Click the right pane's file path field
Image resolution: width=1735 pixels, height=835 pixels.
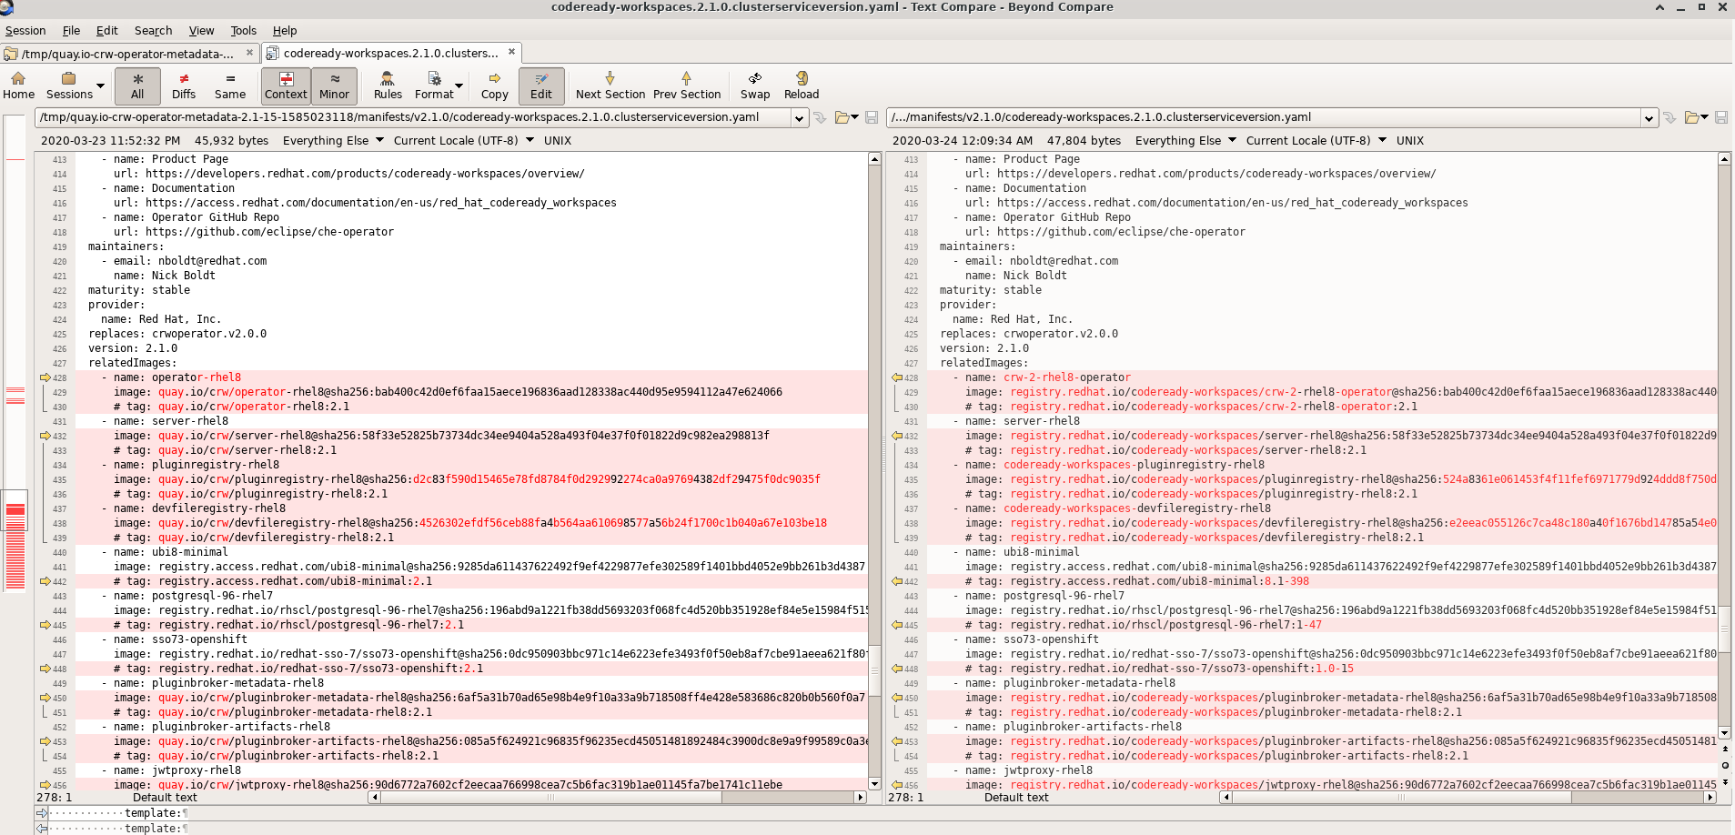pos(1265,117)
